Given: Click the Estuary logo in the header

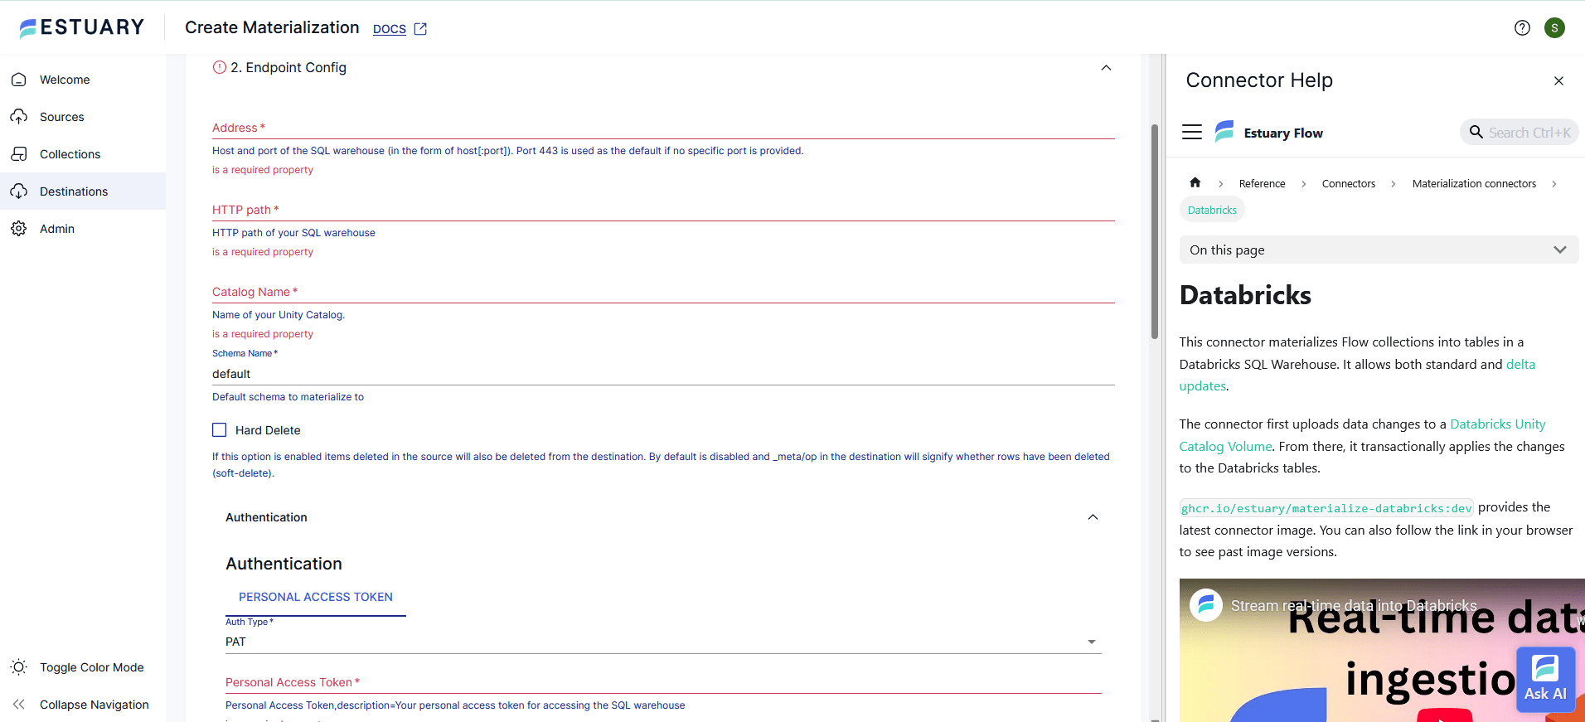Looking at the screenshot, I should [x=81, y=27].
